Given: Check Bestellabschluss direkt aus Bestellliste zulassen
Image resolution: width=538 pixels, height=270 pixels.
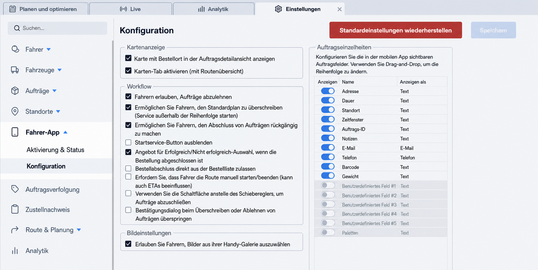Looking at the screenshot, I should (x=128, y=168).
